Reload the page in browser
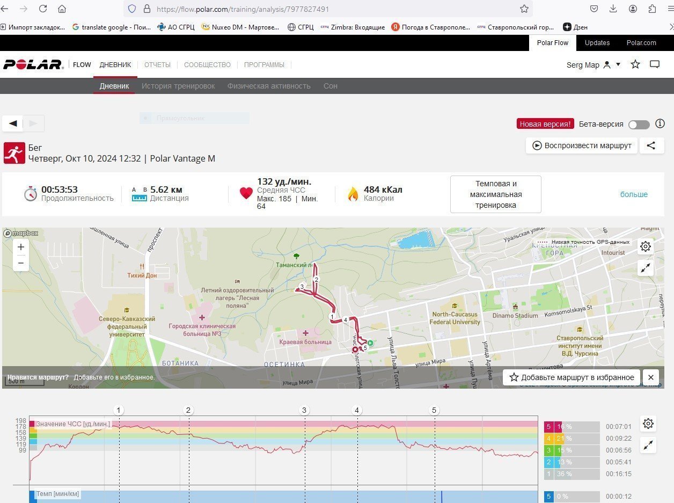 [43, 9]
